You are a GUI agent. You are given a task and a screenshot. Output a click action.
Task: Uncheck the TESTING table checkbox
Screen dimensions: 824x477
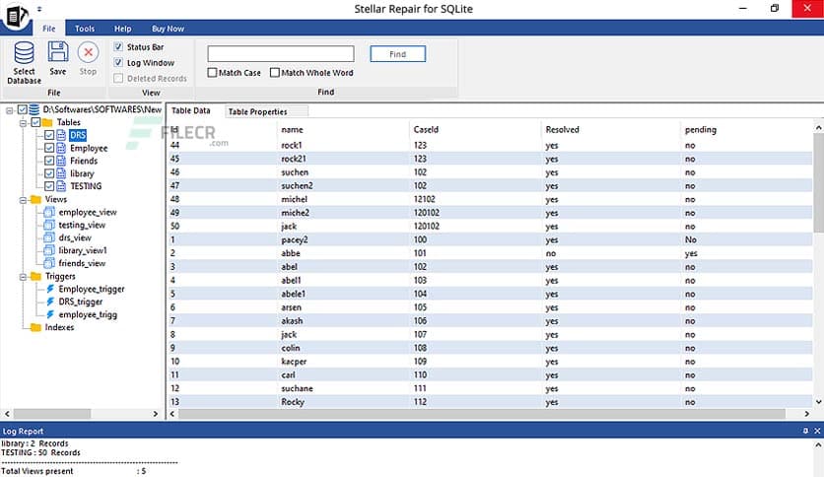[49, 186]
